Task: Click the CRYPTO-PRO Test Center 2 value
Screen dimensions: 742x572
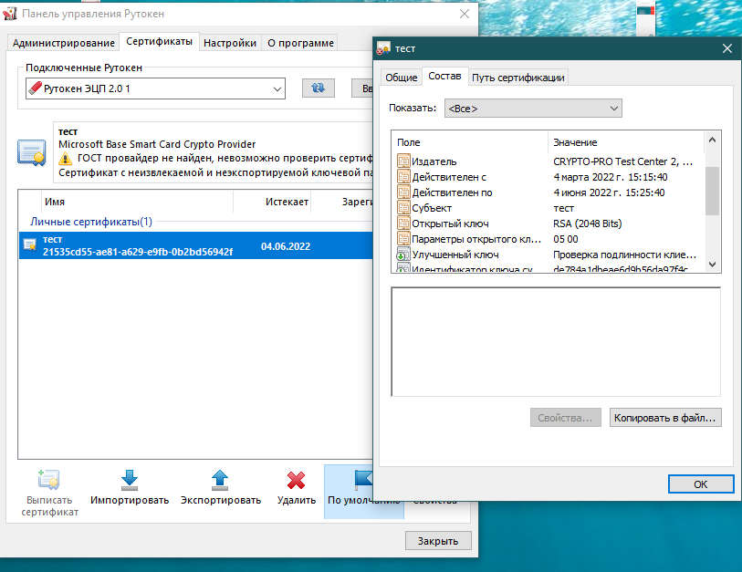Action: click(622, 161)
